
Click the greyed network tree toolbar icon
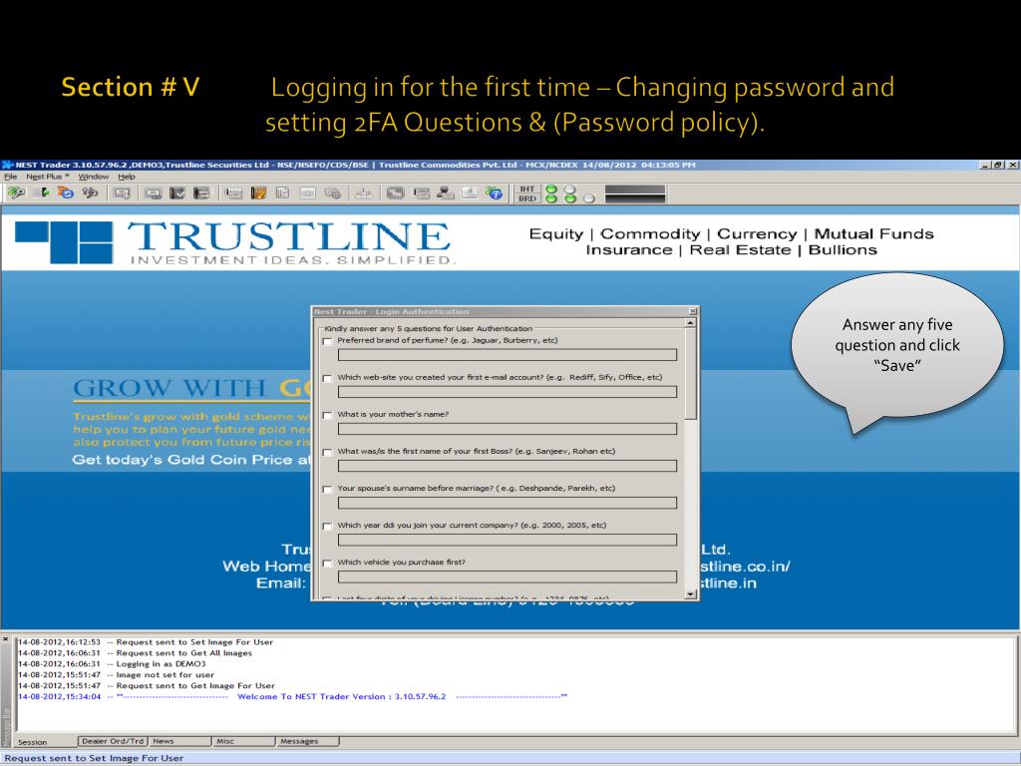pos(363,193)
